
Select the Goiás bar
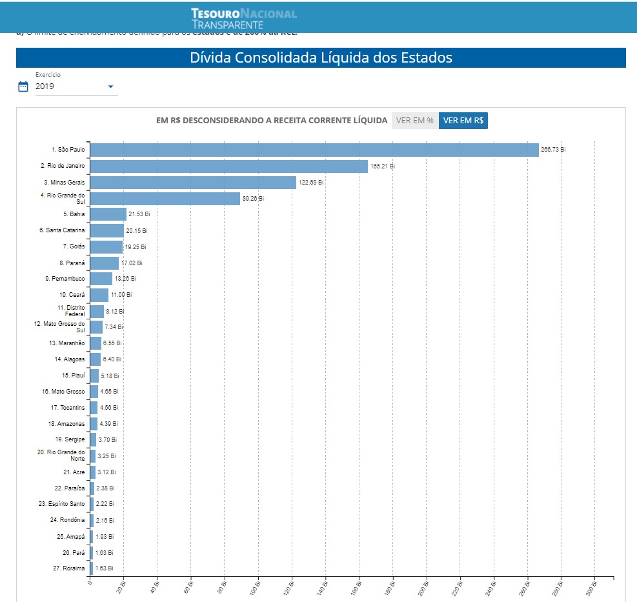(x=106, y=246)
